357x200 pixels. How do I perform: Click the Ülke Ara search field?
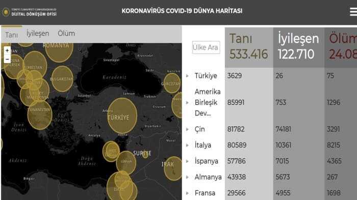206,47
